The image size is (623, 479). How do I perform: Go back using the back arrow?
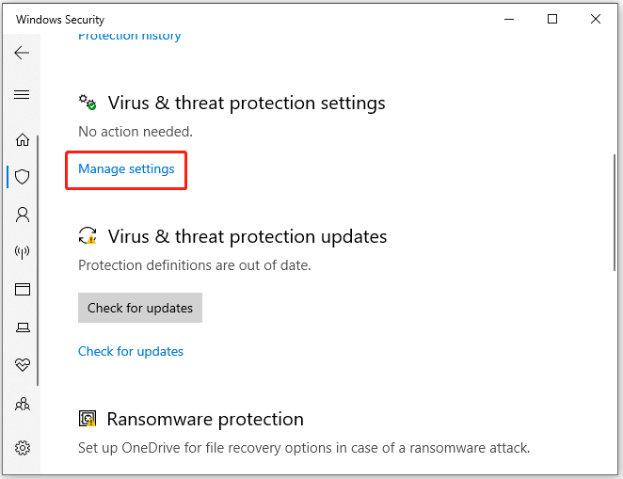tap(22, 53)
